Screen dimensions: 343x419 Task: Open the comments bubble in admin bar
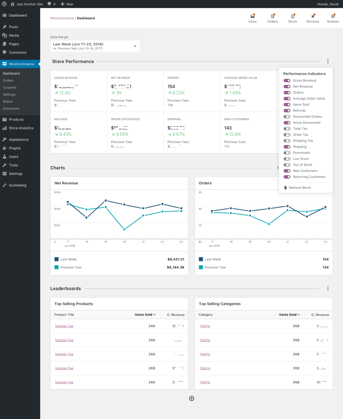tap(49, 4)
